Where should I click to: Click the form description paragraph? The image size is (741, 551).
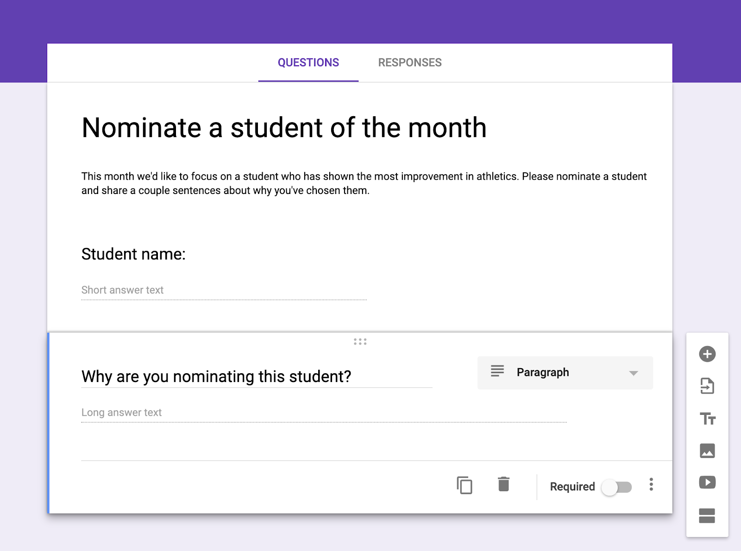click(364, 183)
